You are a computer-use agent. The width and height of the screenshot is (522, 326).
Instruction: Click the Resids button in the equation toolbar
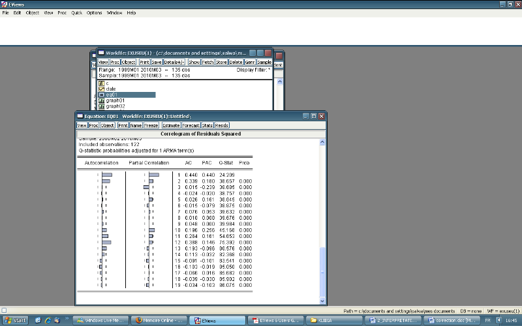click(x=222, y=125)
